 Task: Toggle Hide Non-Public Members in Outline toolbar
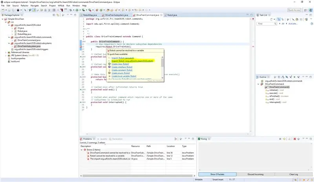point(294,77)
